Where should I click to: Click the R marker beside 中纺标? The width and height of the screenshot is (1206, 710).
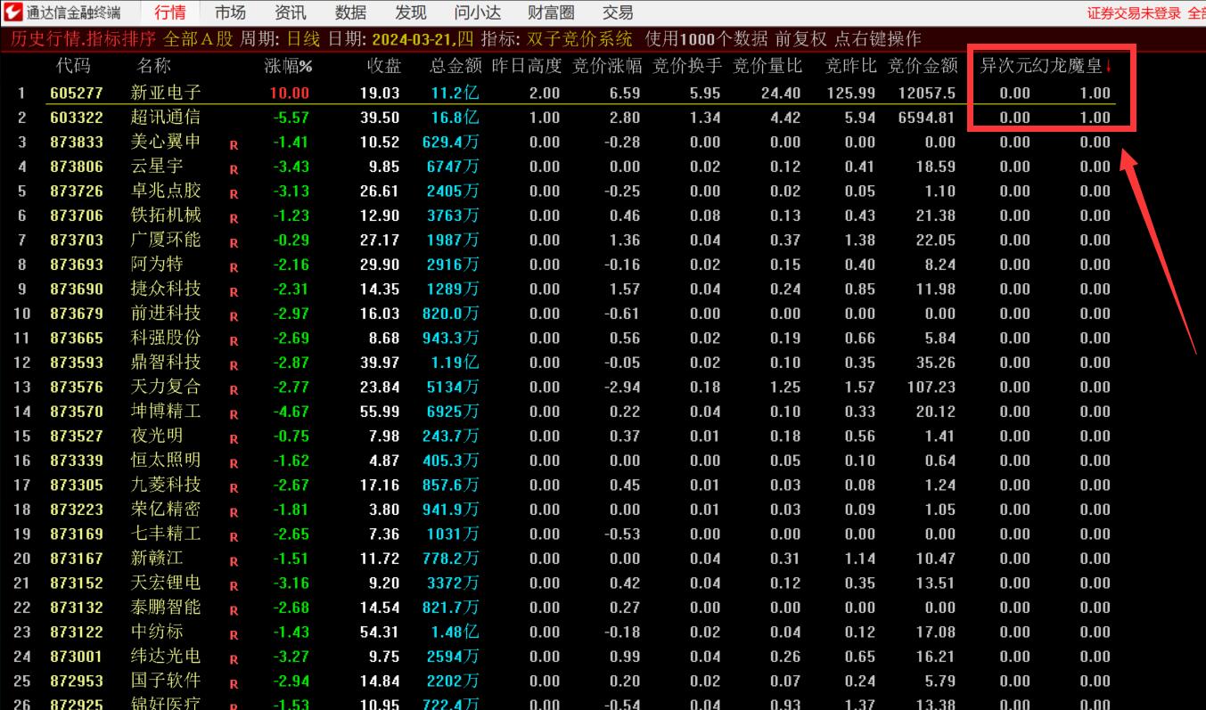234,634
